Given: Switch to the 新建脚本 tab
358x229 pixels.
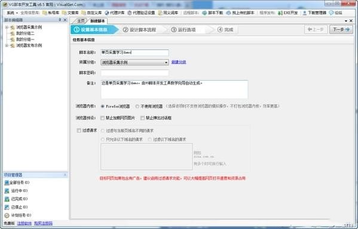Looking at the screenshot, I should point(97,21).
